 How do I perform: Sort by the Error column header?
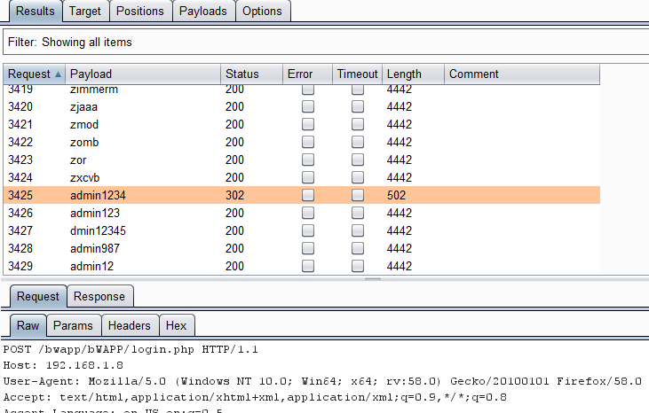307,74
